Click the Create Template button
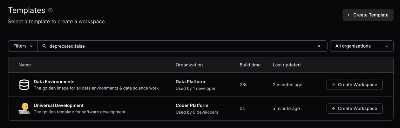Screen dimensions: 400x128 coord(368,15)
